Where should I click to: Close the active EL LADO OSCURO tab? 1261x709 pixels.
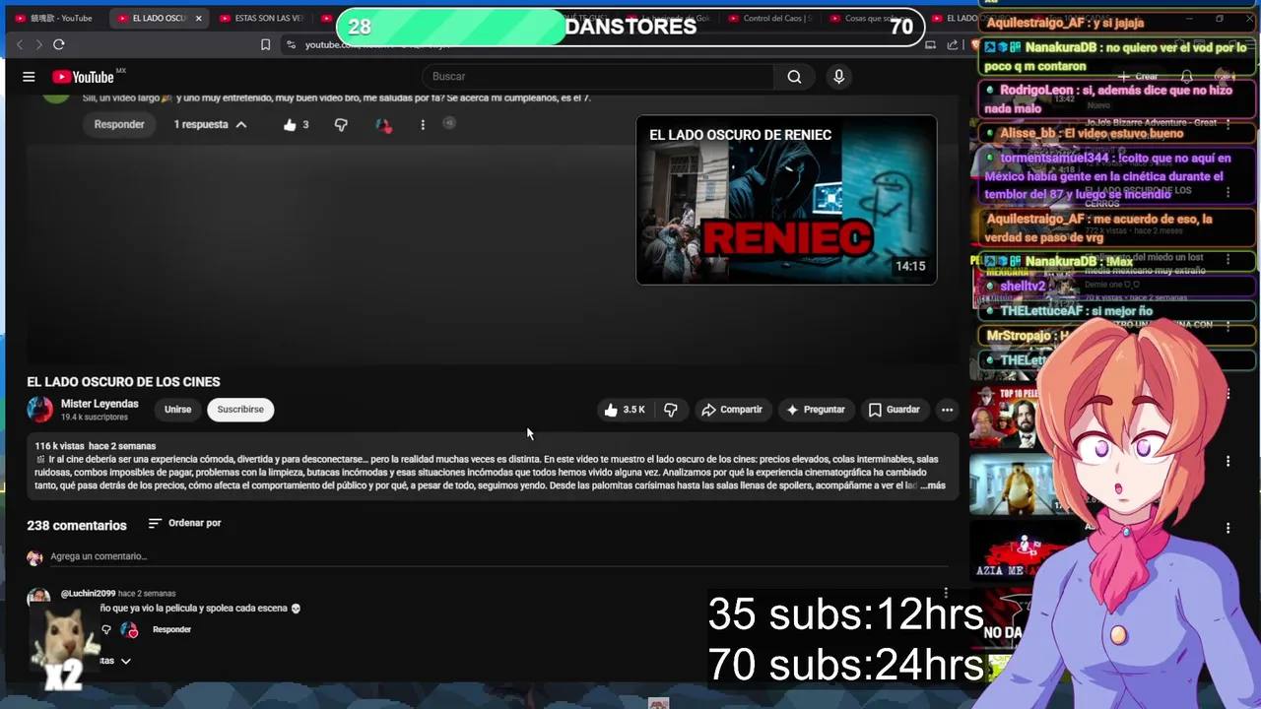point(198,18)
